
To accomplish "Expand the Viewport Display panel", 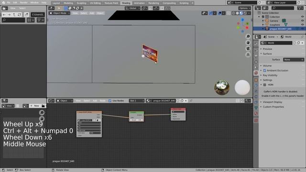I will click(272, 102).
